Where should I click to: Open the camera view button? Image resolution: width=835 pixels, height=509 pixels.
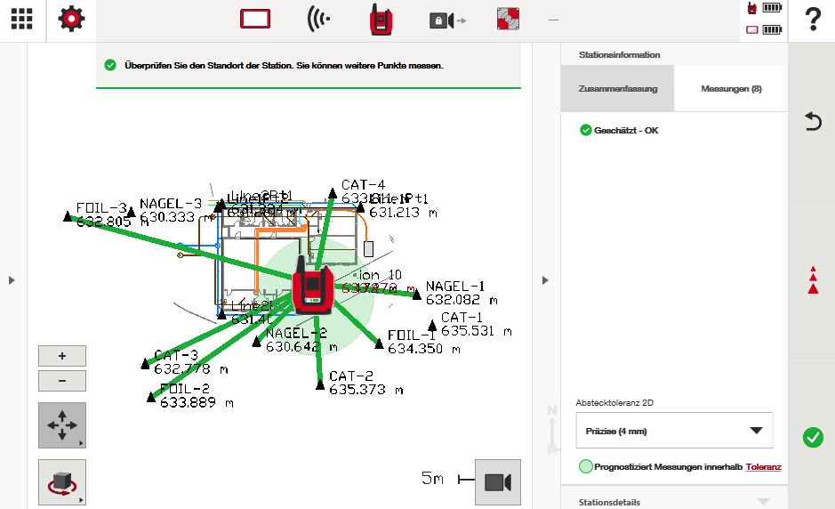tap(497, 482)
